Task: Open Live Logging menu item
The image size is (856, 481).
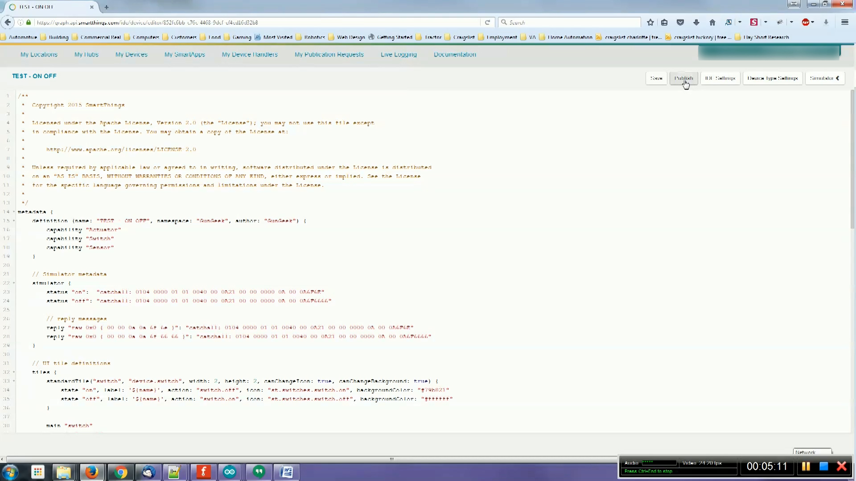Action: tap(399, 54)
